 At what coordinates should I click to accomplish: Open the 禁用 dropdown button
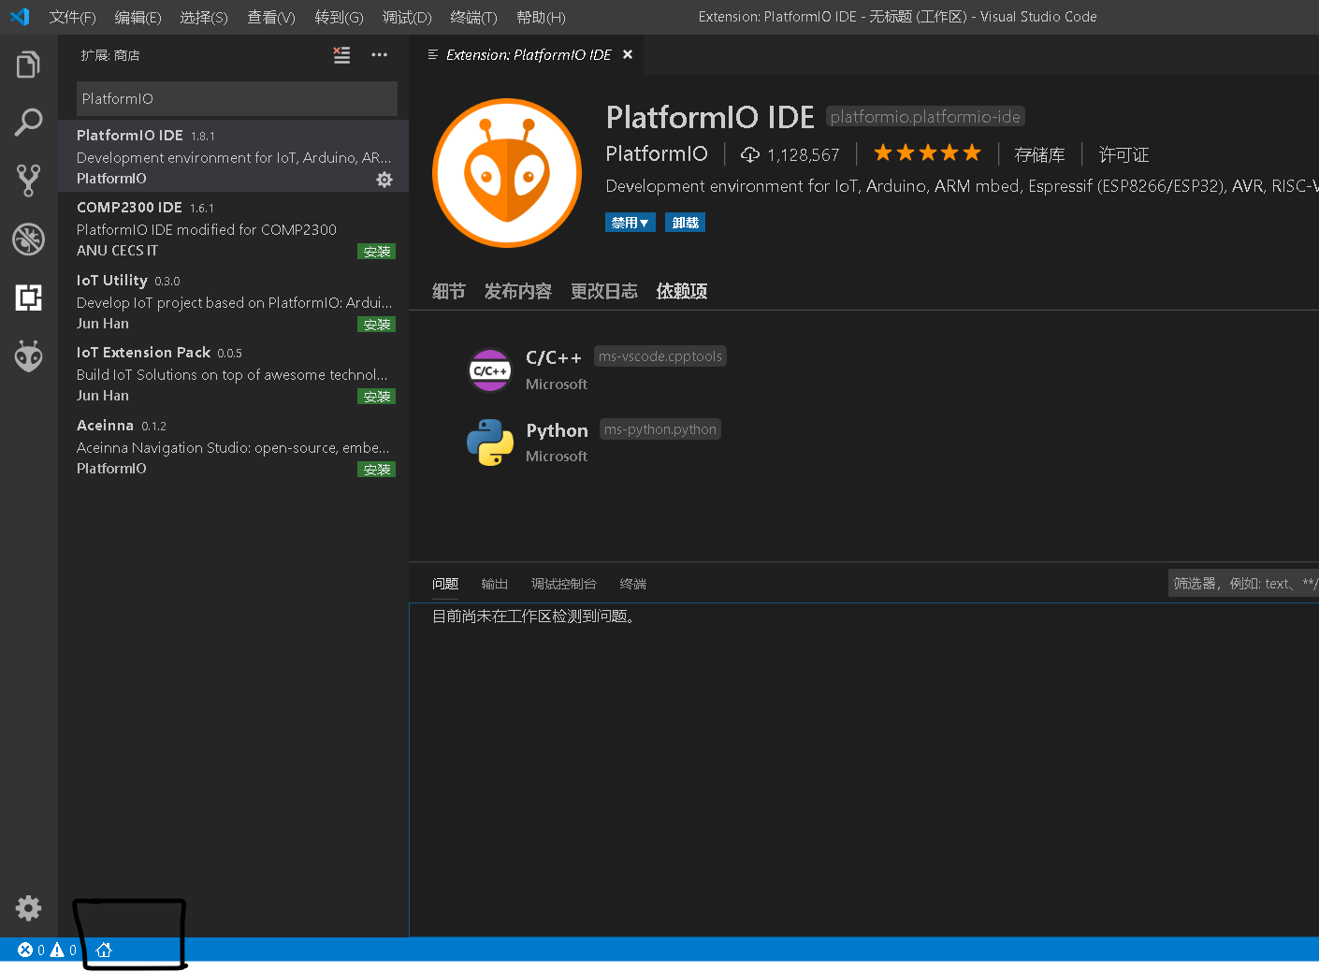pos(631,222)
